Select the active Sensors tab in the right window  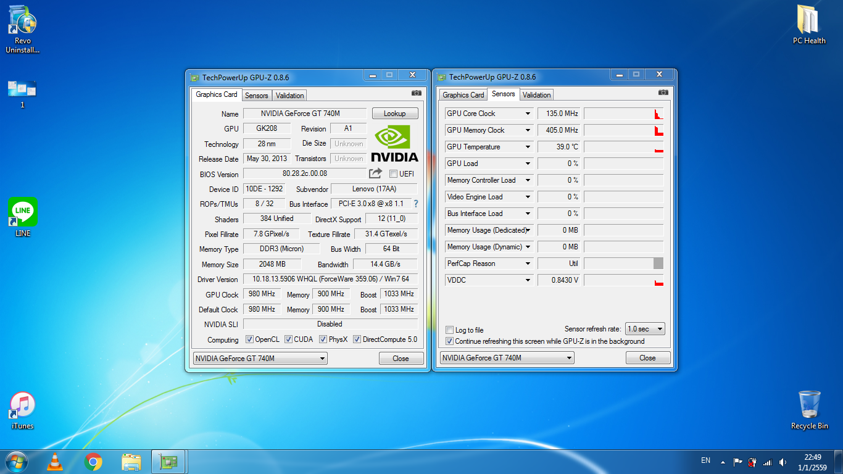click(x=504, y=94)
